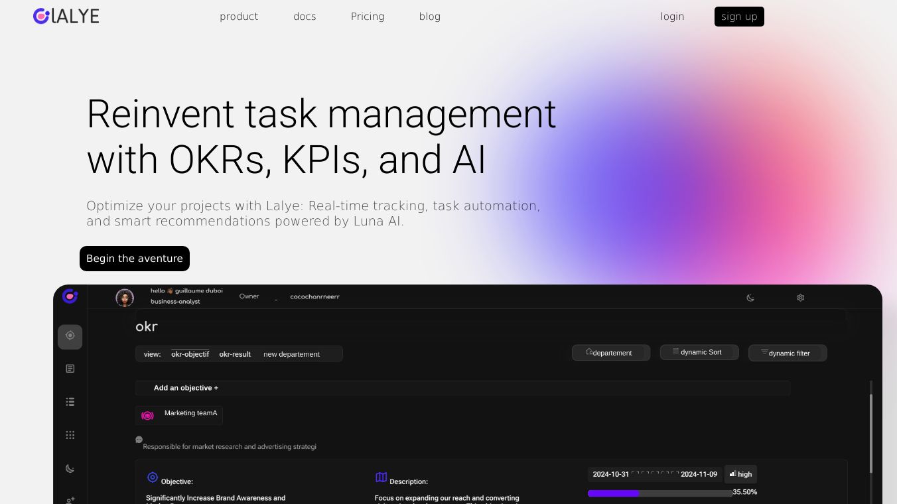Toggle the moon icon in the left sidebar
This screenshot has height=504, width=897.
click(70, 469)
